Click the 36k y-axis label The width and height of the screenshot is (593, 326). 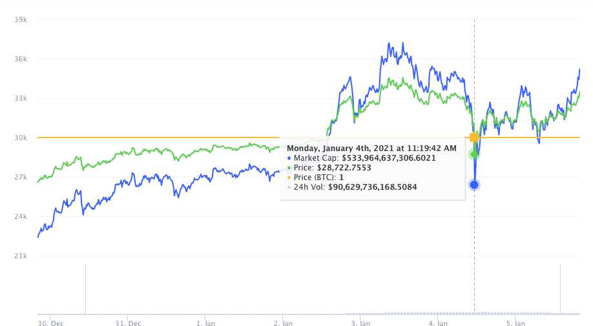point(21,59)
